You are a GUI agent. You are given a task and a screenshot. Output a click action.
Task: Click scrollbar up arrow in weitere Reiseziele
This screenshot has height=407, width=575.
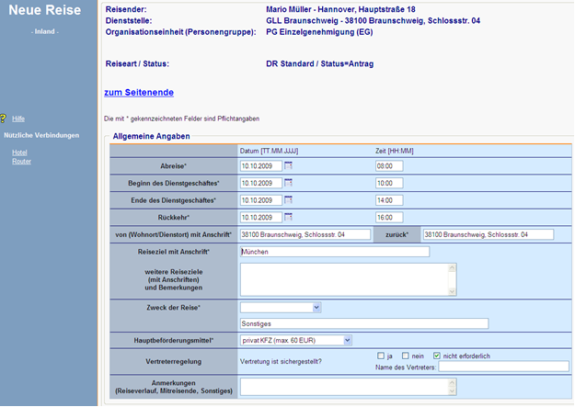click(x=452, y=267)
